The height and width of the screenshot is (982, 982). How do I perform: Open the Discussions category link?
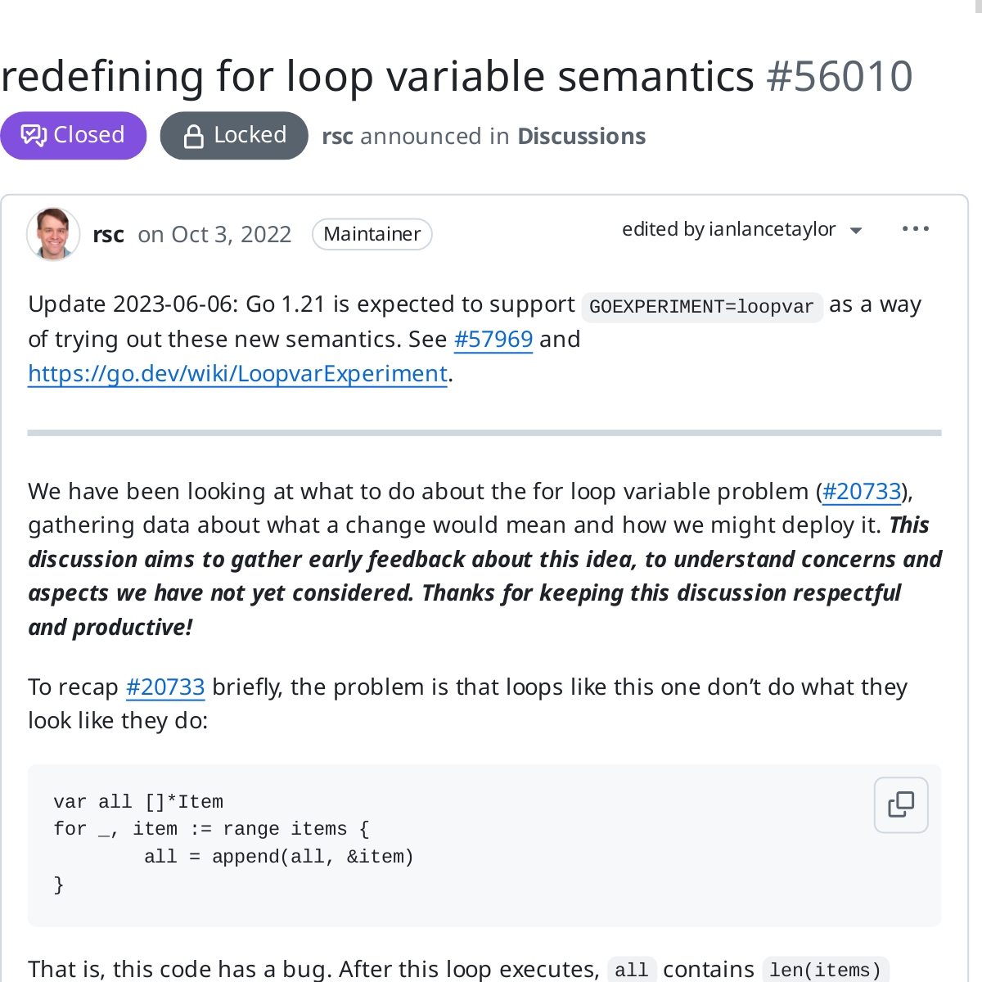[x=581, y=136]
